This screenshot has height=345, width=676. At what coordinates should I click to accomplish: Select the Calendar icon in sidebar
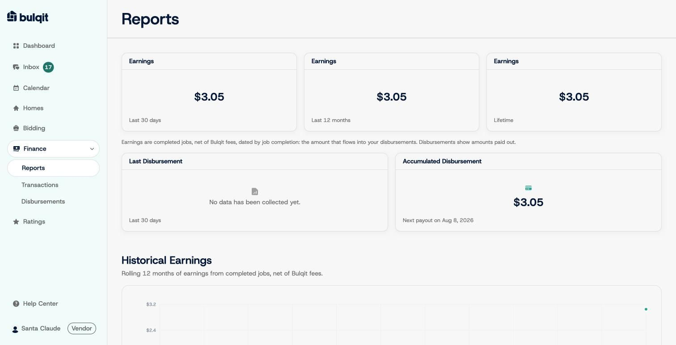click(x=16, y=88)
